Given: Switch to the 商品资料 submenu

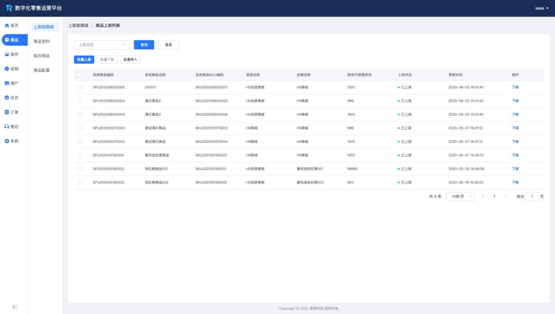Looking at the screenshot, I should [42, 41].
